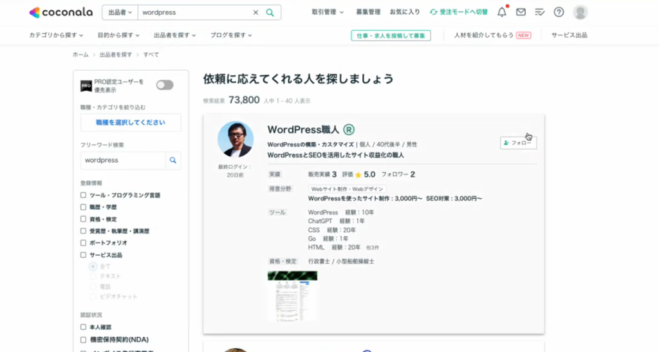Open notifications bell icon
Image resolution: width=659 pixels, height=352 pixels.
pyautogui.click(x=502, y=12)
